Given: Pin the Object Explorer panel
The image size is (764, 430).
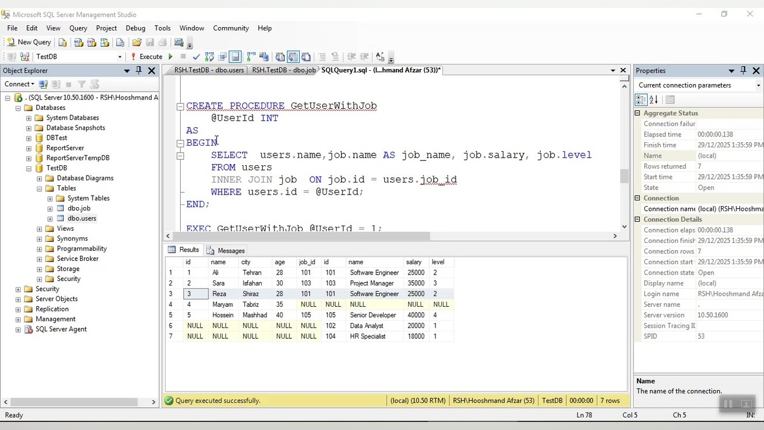Looking at the screenshot, I should (139, 70).
